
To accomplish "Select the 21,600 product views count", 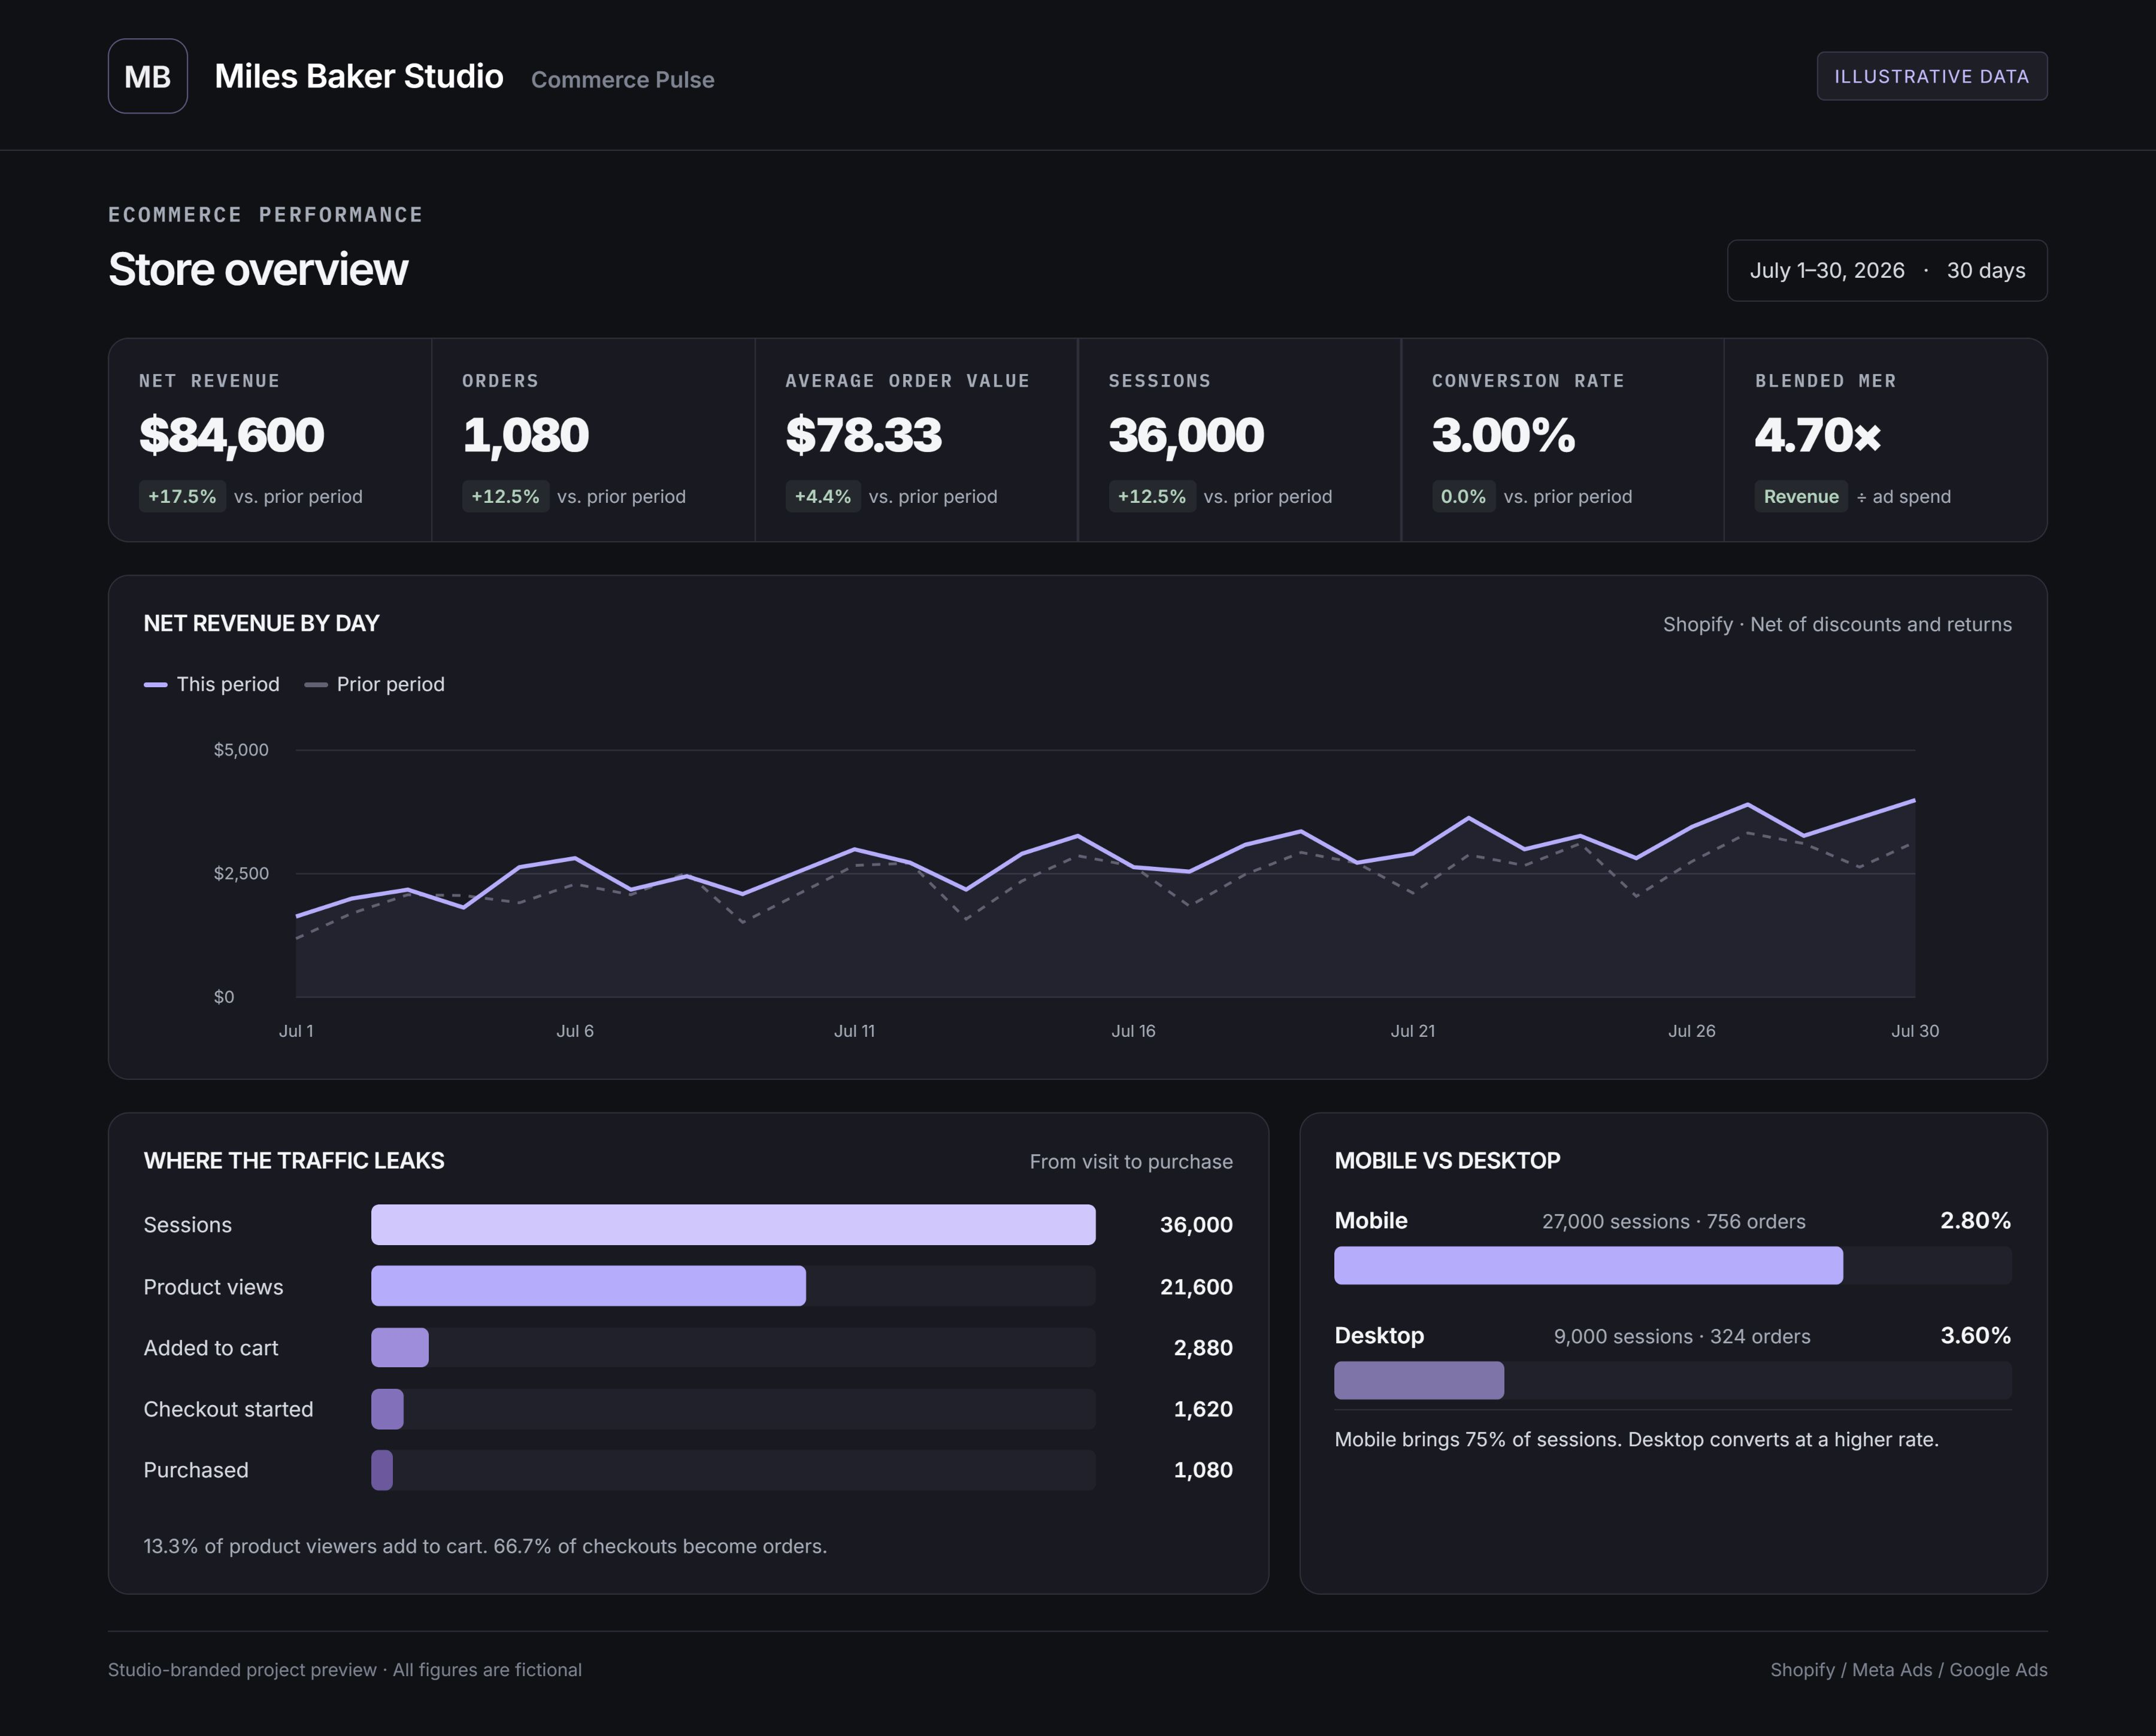I will (x=1195, y=1287).
